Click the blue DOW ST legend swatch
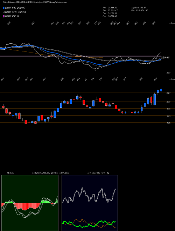The height and width of the screenshot is (231, 175). (3, 8)
